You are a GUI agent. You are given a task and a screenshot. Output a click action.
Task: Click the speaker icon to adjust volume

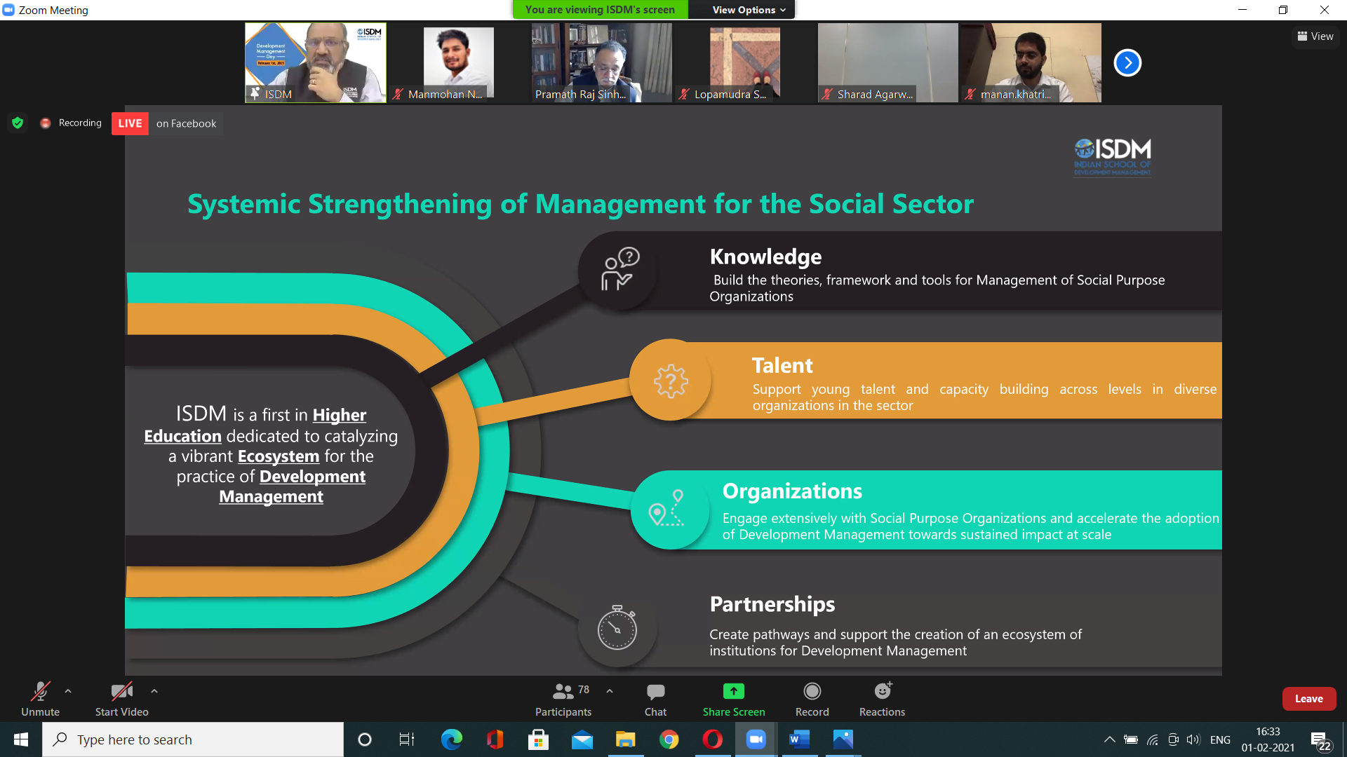tap(1193, 739)
